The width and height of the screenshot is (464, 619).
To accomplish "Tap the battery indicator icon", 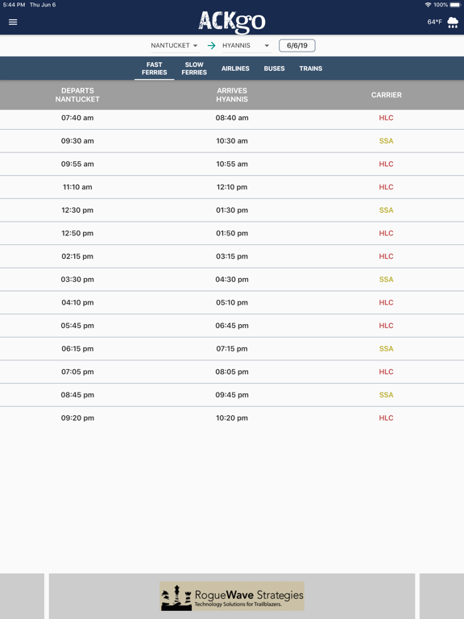I will pos(455,5).
